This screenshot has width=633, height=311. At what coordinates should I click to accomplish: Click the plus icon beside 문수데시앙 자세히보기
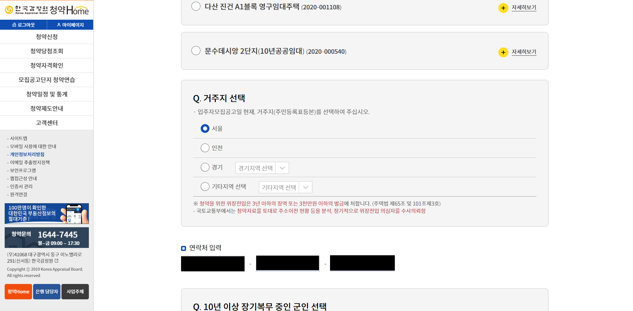click(503, 52)
